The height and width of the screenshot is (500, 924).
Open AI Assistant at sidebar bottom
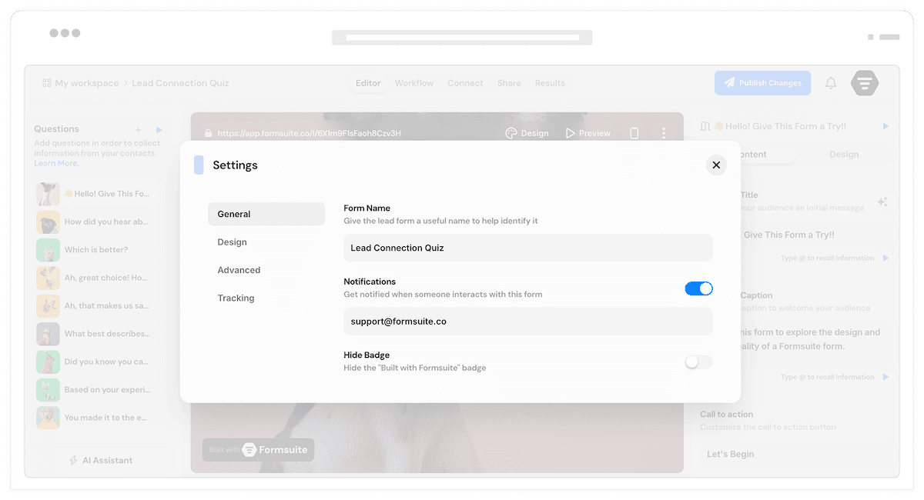[100, 460]
